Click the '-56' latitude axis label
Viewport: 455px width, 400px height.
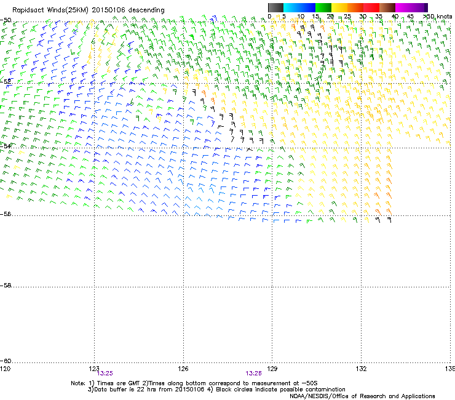pyautogui.click(x=6, y=214)
